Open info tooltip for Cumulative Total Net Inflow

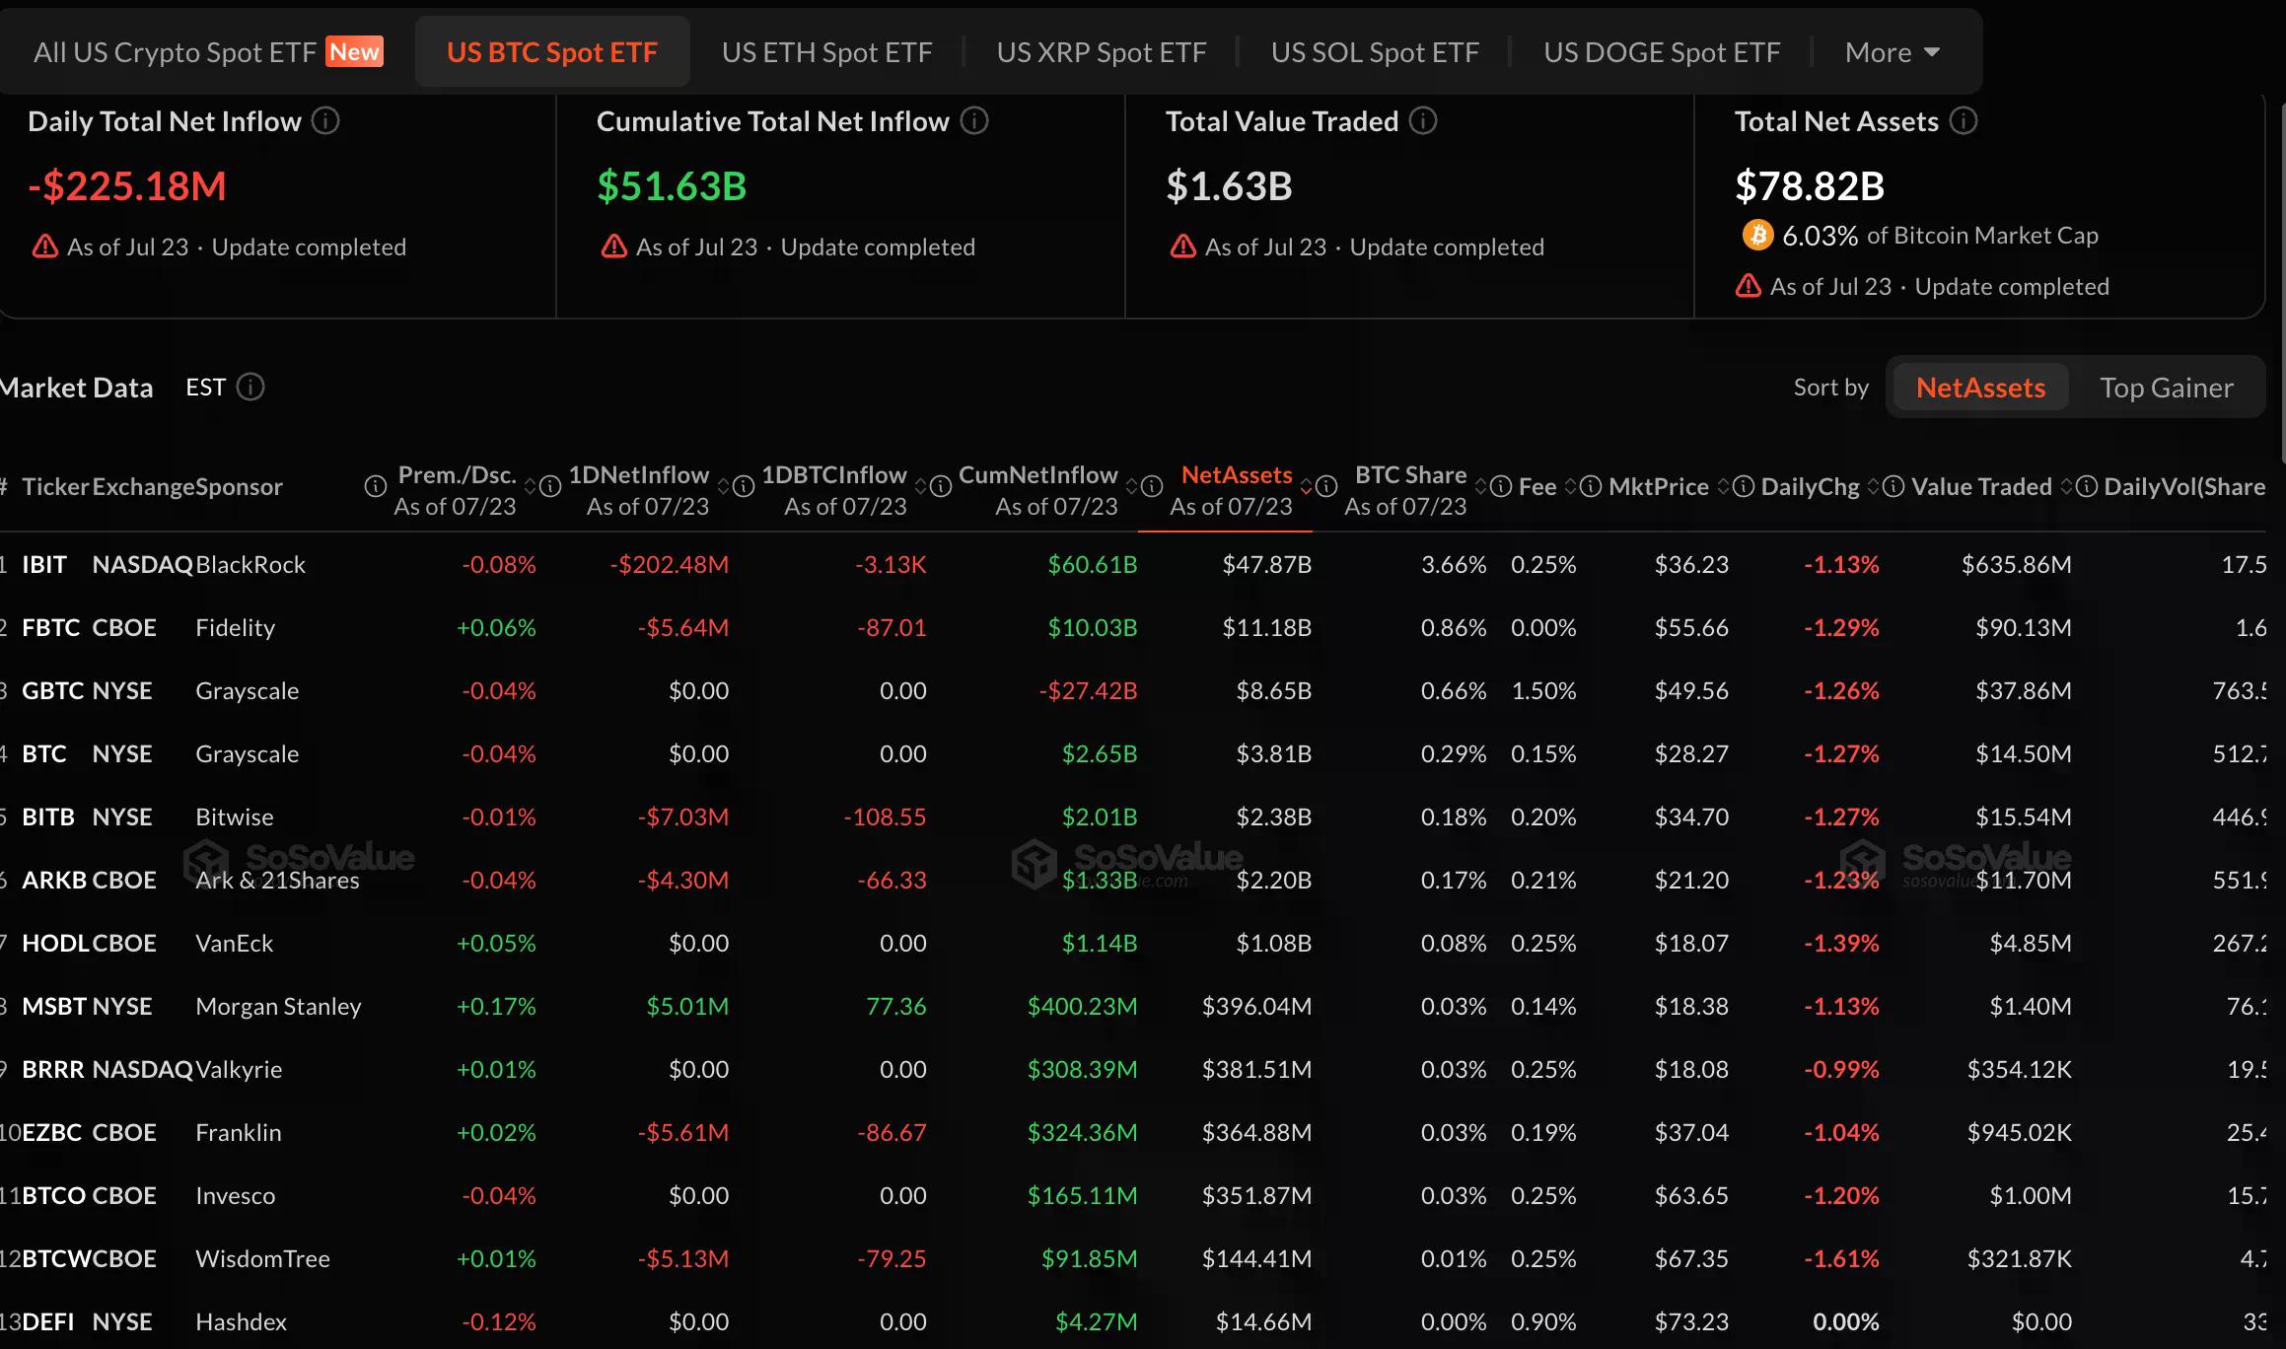click(x=974, y=121)
